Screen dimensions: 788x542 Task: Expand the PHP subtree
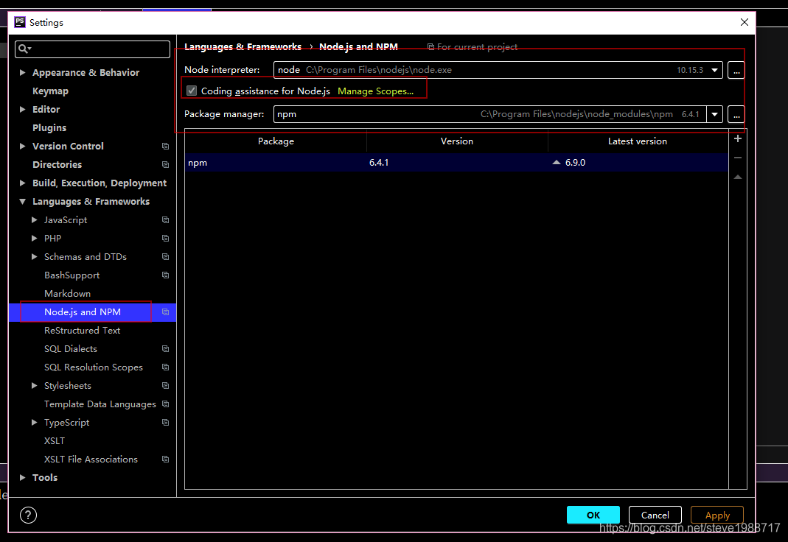pos(34,239)
